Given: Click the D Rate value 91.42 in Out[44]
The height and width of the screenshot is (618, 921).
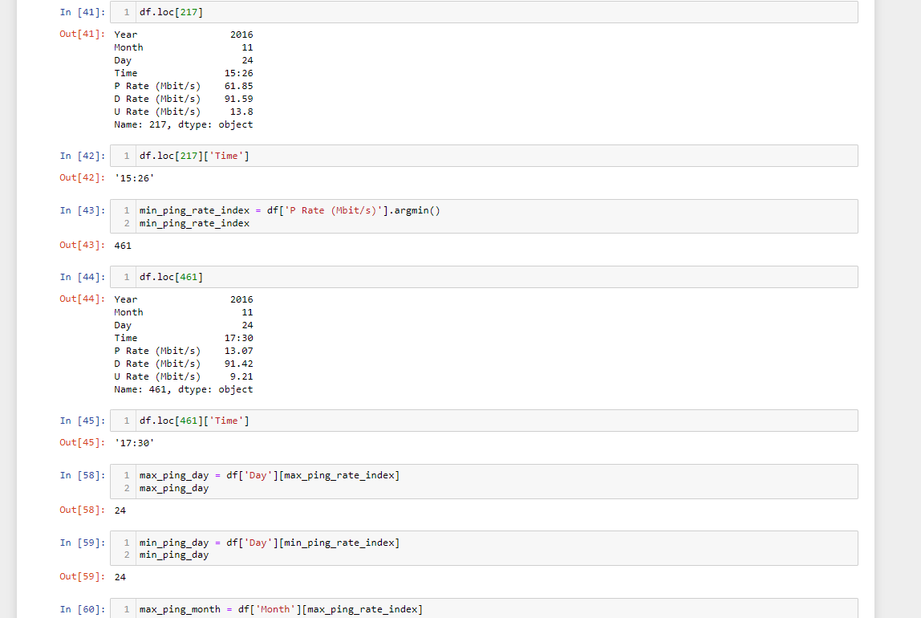Looking at the screenshot, I should (238, 364).
